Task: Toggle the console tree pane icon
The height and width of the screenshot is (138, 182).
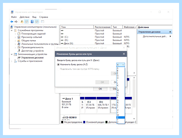Action: 27,22
